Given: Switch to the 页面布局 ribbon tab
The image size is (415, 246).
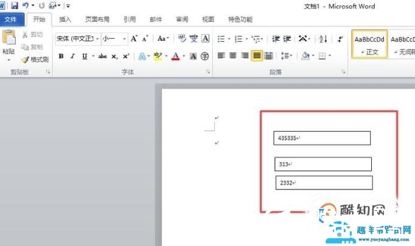Looking at the screenshot, I should 97,19.
